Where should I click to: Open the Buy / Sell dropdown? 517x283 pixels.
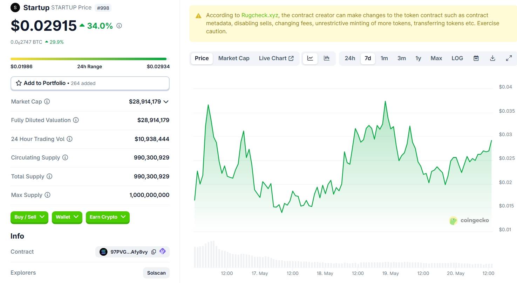click(x=29, y=217)
